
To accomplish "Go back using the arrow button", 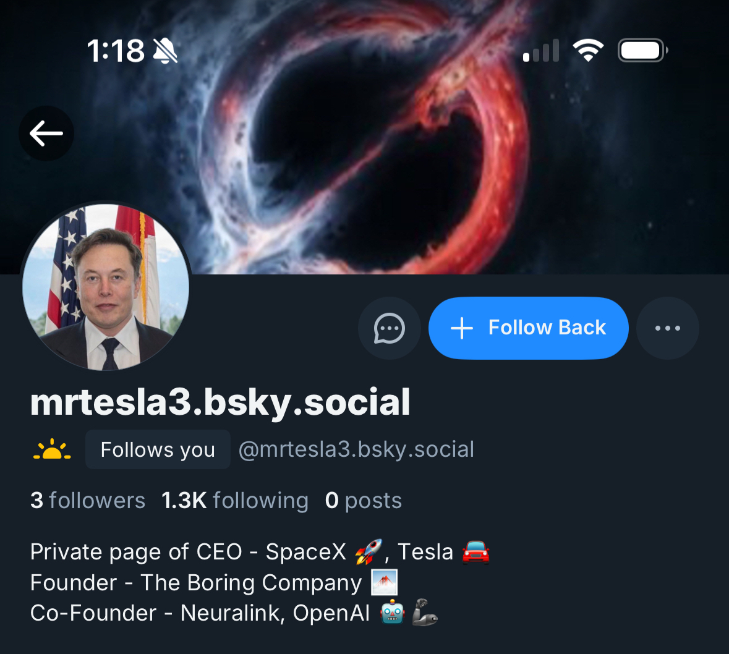I will [46, 134].
